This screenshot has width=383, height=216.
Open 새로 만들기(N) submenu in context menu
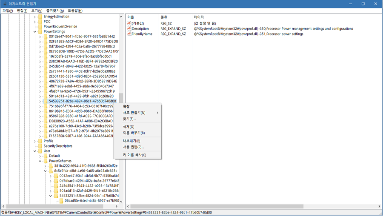(134, 113)
